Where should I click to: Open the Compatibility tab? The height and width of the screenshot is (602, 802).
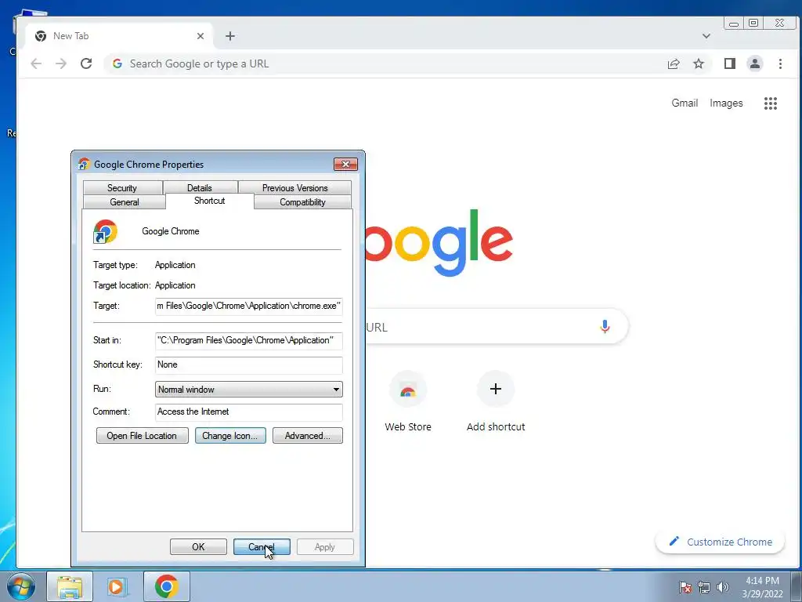(302, 201)
